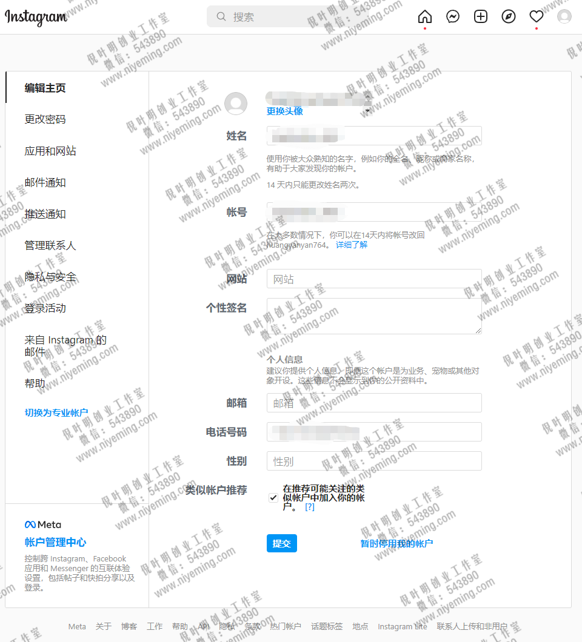The height and width of the screenshot is (642, 582).
Task: Open 推送通知 settings
Action: [45, 214]
